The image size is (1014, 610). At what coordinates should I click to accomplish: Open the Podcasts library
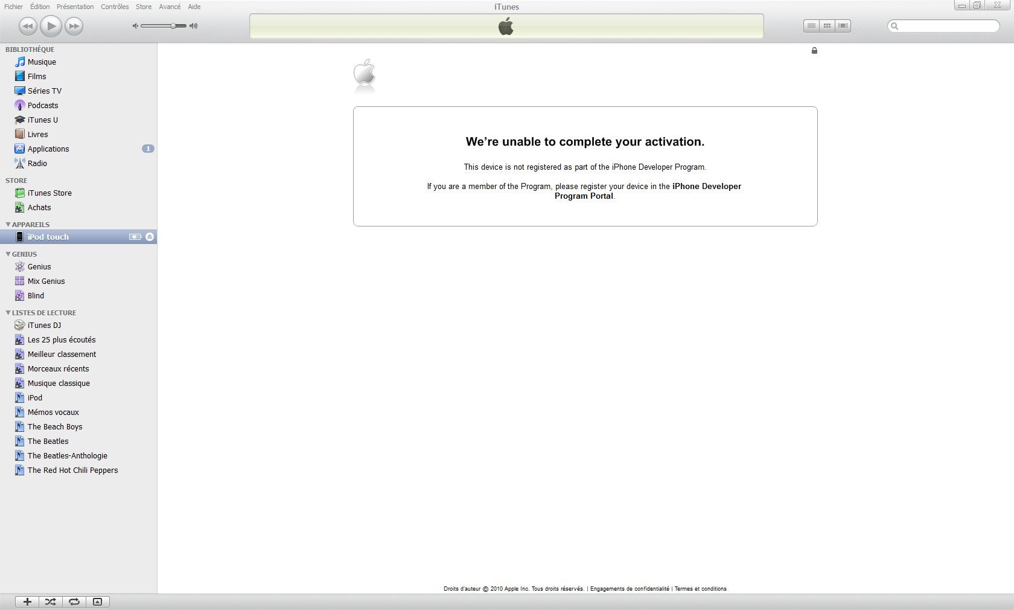click(78, 106)
